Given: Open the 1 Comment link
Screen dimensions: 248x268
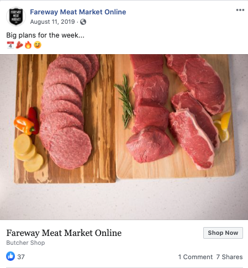Looking at the screenshot, I should coord(195,257).
